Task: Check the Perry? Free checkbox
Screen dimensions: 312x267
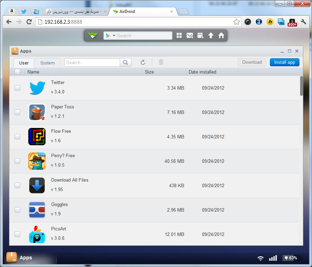Action: point(17,161)
